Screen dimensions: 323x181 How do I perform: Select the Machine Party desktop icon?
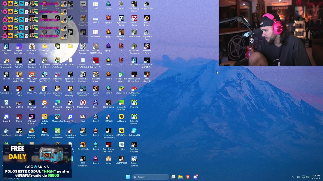pos(147,49)
